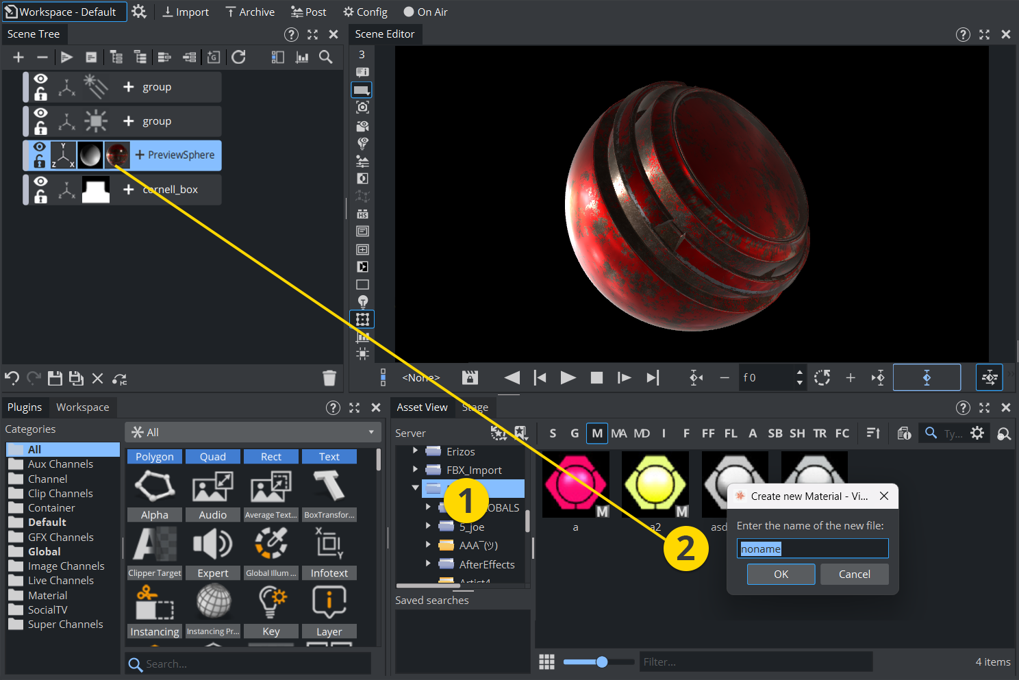Select the Audio plugin icon

pos(212,544)
